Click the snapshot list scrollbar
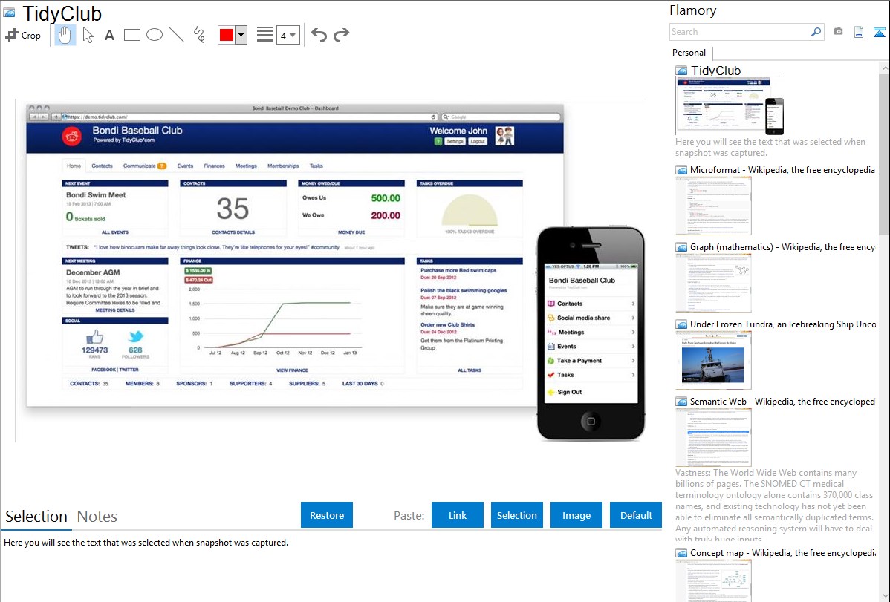The height and width of the screenshot is (602, 890). (884, 153)
